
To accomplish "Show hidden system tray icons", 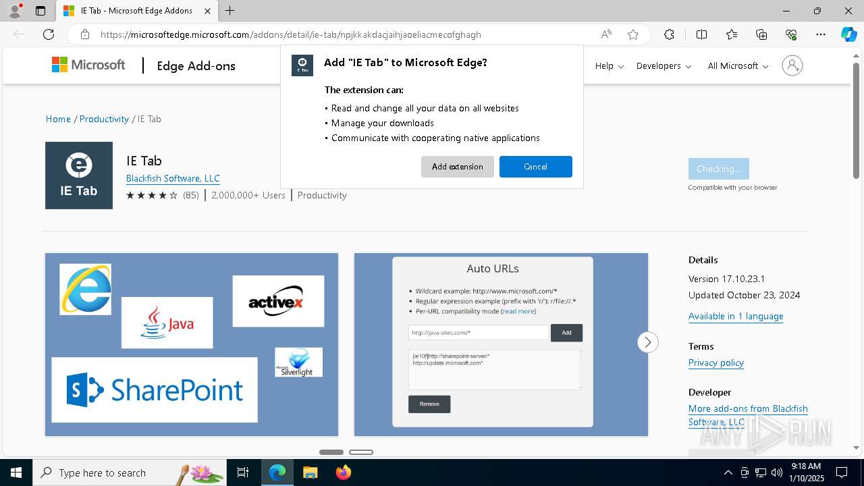I will point(728,473).
